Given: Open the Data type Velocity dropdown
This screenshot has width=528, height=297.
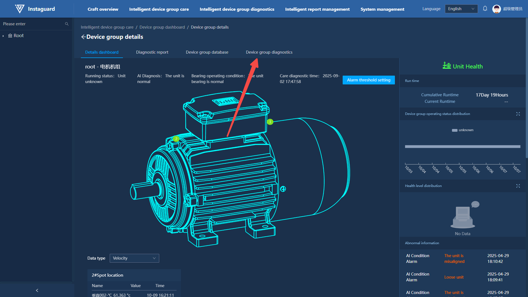Looking at the screenshot, I should [134, 258].
